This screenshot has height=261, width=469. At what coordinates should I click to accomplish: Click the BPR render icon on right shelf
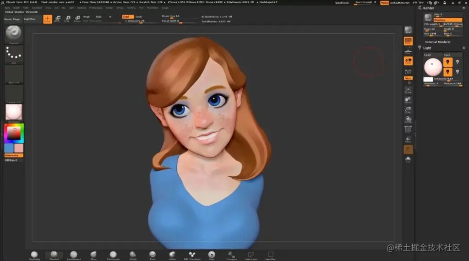[408, 30]
